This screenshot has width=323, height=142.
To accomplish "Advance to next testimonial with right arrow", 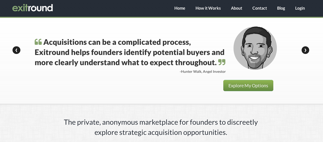I will (305, 50).
